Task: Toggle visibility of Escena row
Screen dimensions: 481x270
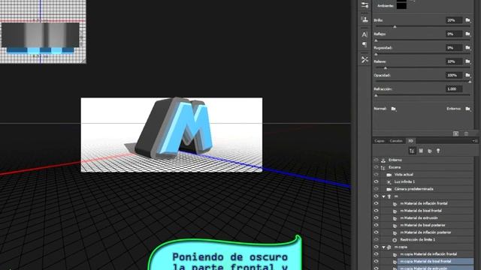Action: (x=376, y=167)
